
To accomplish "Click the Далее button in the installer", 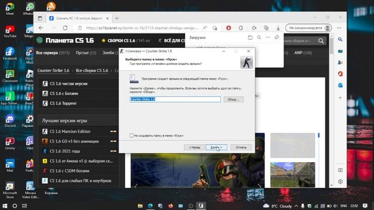I will coord(216,148).
